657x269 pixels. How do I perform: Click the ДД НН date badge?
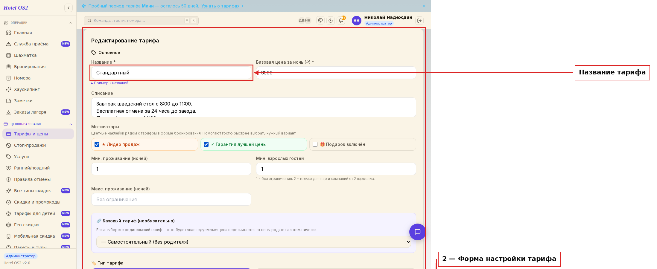305,20
